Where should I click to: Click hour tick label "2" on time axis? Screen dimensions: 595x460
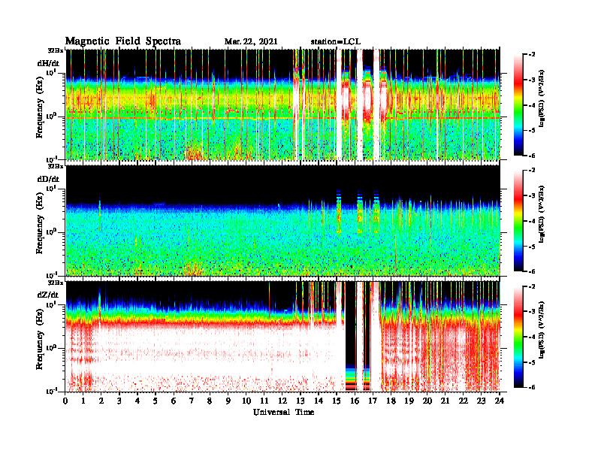pos(101,401)
